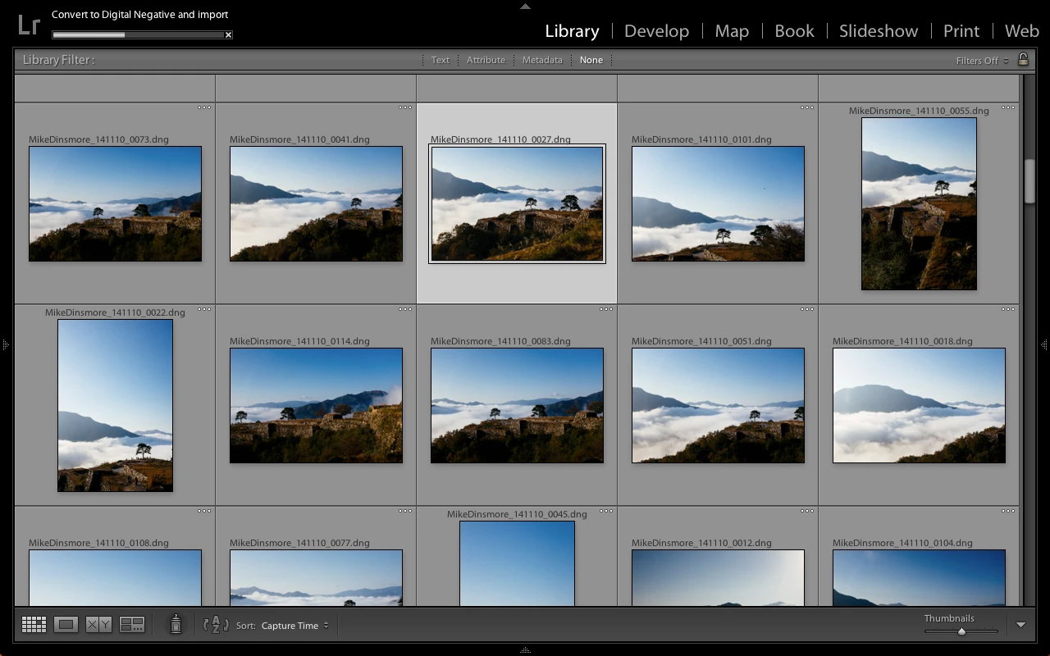Select the None library filter
This screenshot has width=1050, height=656.
tap(591, 60)
